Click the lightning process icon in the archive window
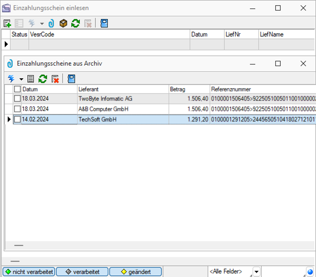The height and width of the screenshot is (277, 316). [11, 79]
